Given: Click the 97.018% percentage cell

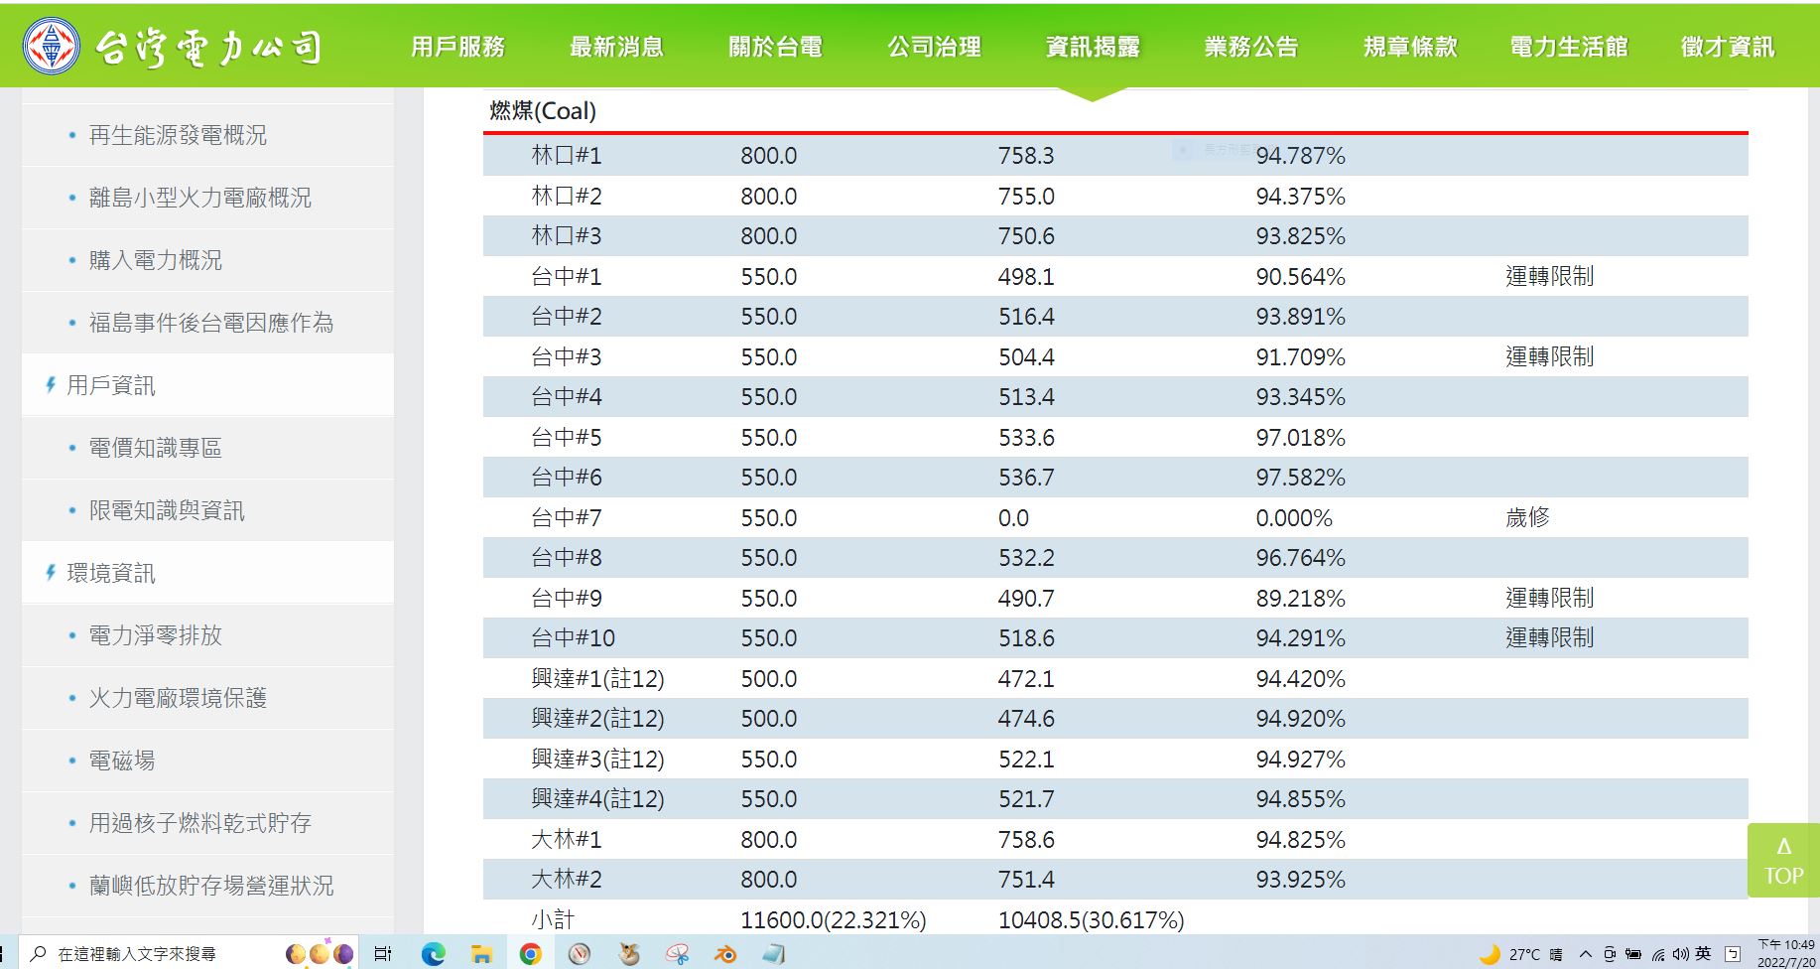Looking at the screenshot, I should point(1300,437).
